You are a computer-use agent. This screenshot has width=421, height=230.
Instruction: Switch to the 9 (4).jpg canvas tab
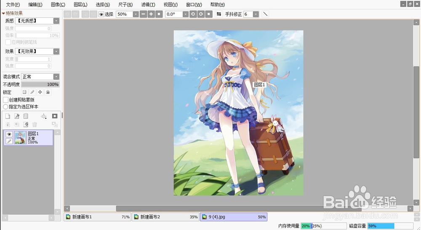tap(234, 217)
